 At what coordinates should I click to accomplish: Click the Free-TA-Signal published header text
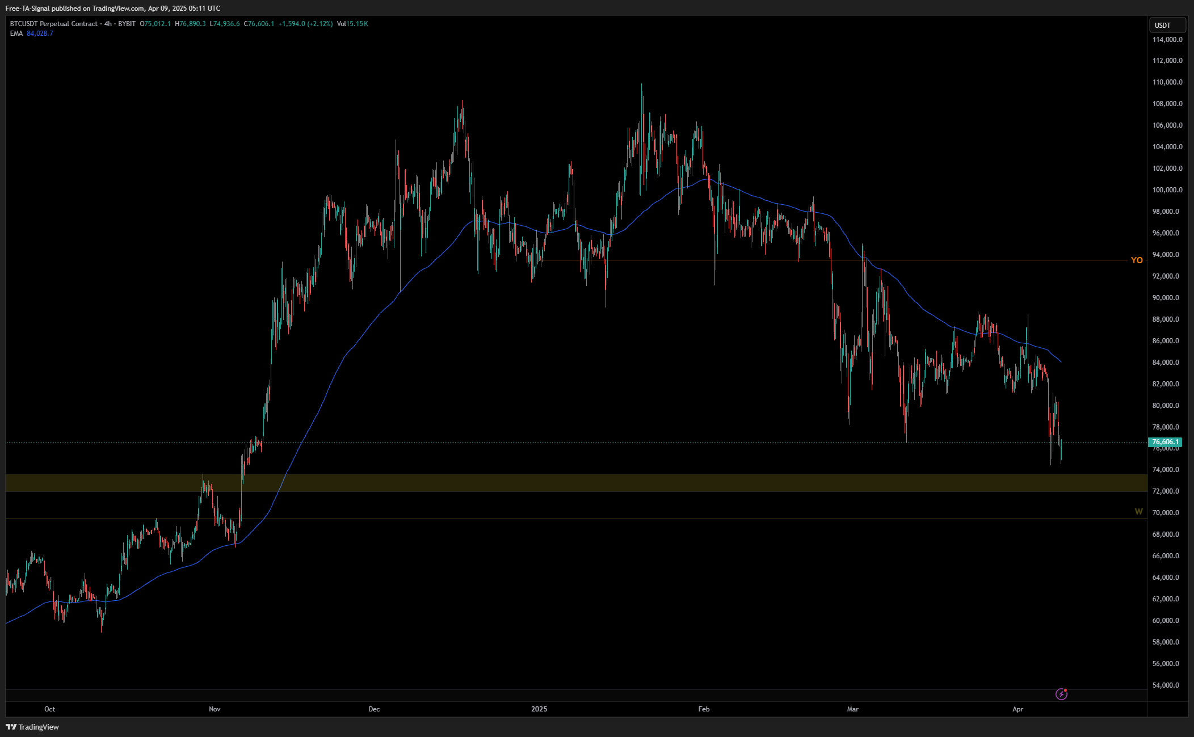tap(113, 9)
